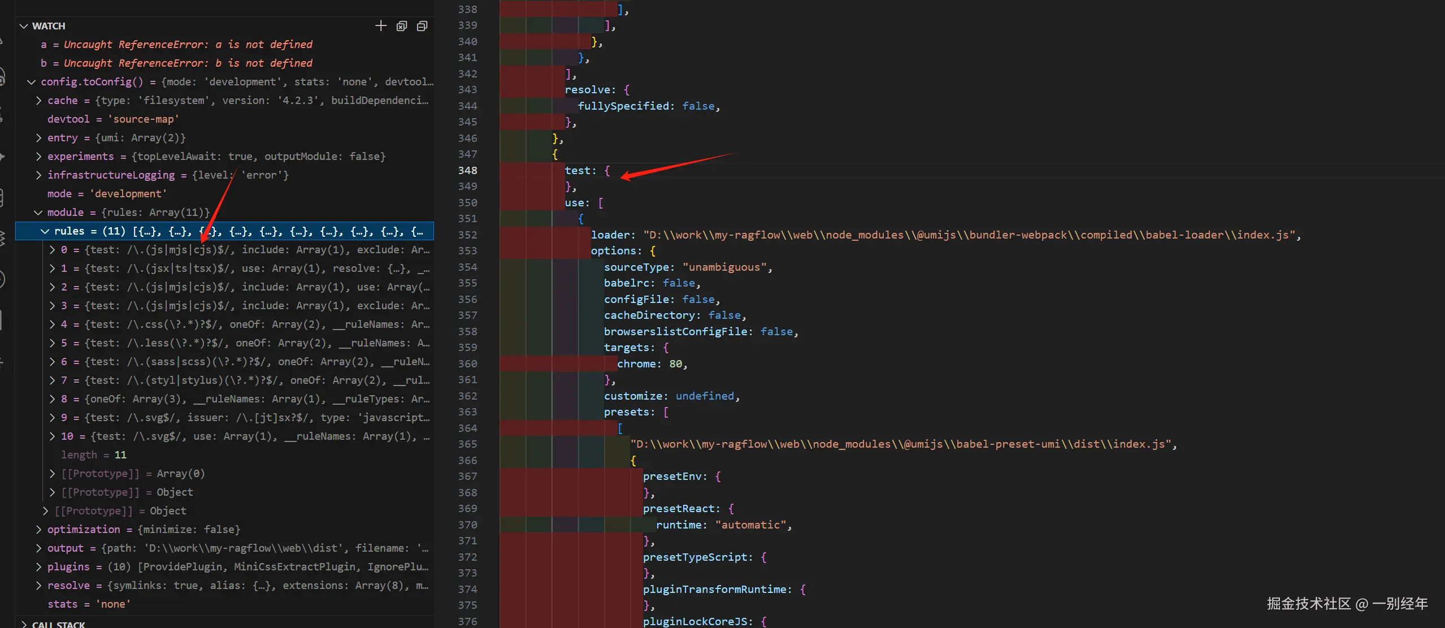Select the devtool 'source-map' row
This screenshot has height=628, width=1445.
[x=113, y=119]
